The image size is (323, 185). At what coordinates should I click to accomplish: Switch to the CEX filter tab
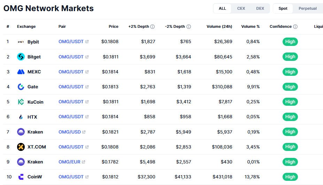pyautogui.click(x=241, y=8)
